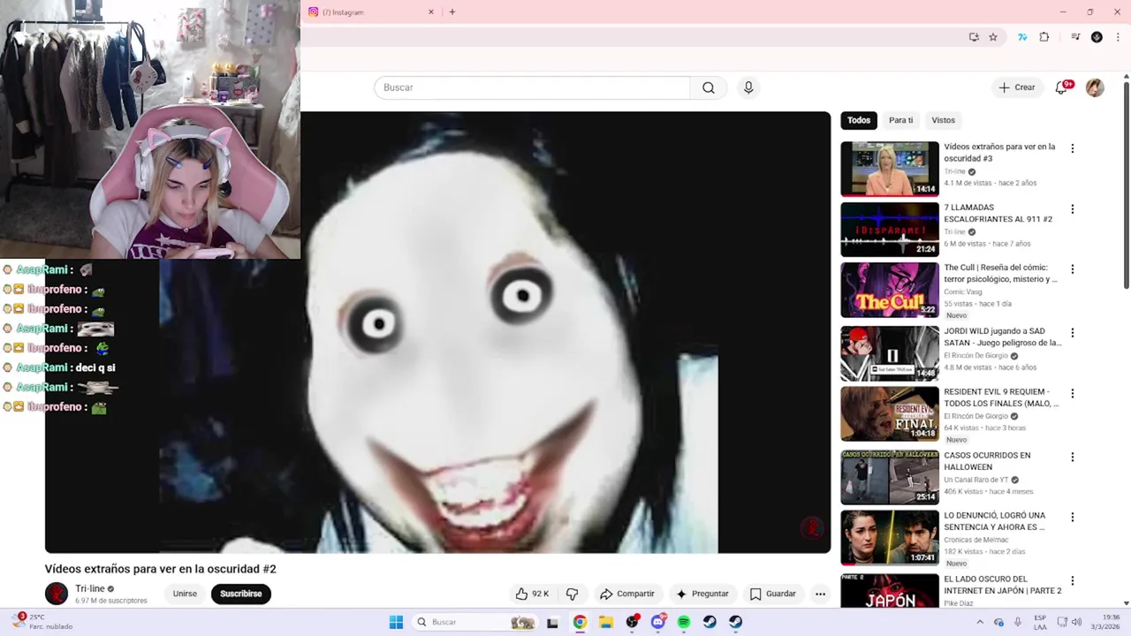Open options for 'LO DENUNCIÓ, LOGRÓ UNA' video
Image resolution: width=1131 pixels, height=636 pixels.
pyautogui.click(x=1073, y=517)
